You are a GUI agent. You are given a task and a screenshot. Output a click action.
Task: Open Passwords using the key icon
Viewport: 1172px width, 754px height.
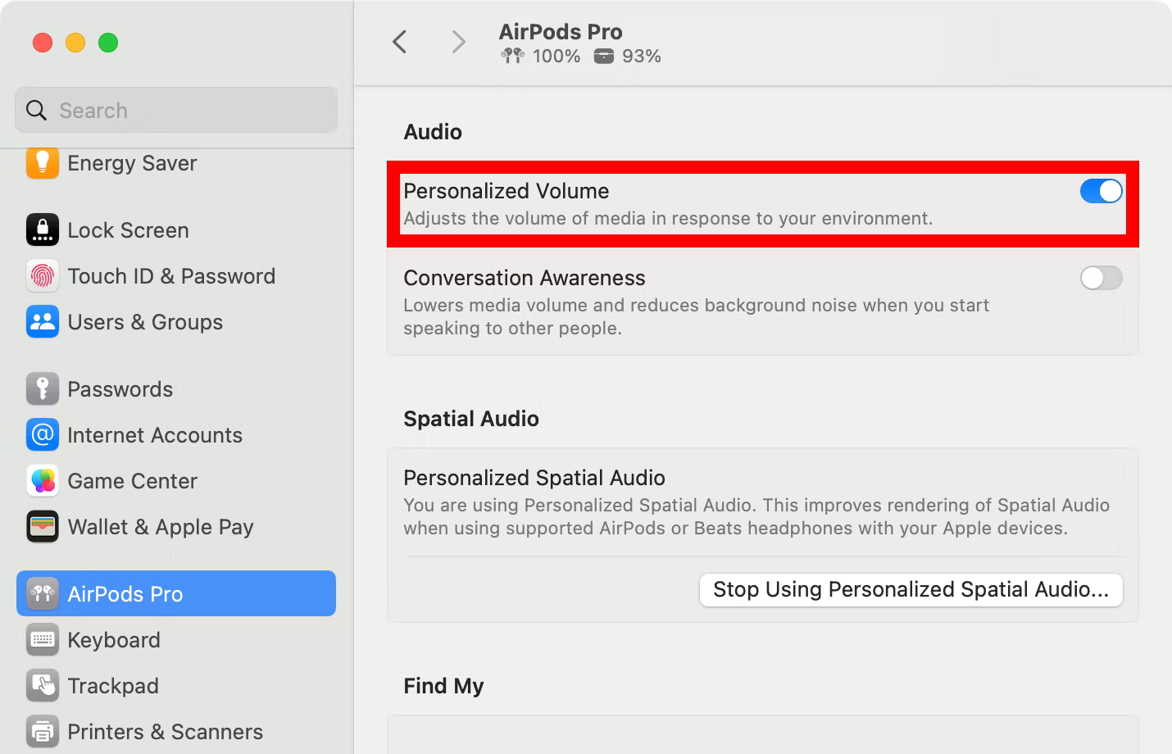pos(43,388)
